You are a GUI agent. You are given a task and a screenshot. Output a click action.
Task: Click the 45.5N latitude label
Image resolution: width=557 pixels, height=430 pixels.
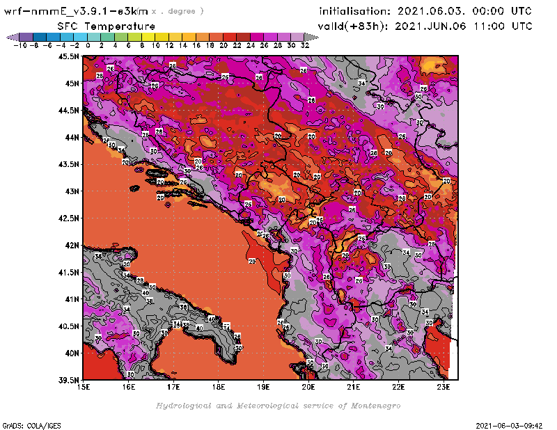click(68, 56)
